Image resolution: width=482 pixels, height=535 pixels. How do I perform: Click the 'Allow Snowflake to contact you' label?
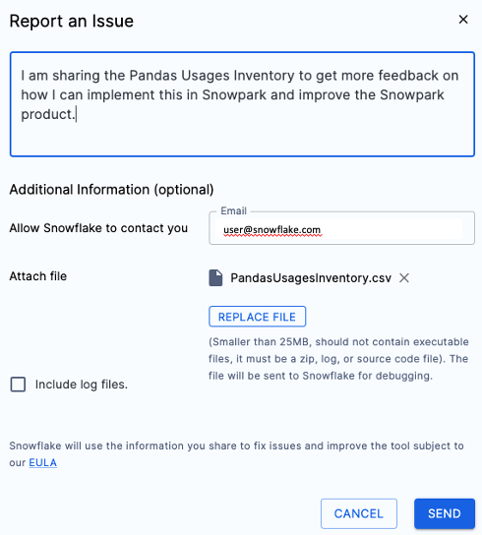[98, 228]
